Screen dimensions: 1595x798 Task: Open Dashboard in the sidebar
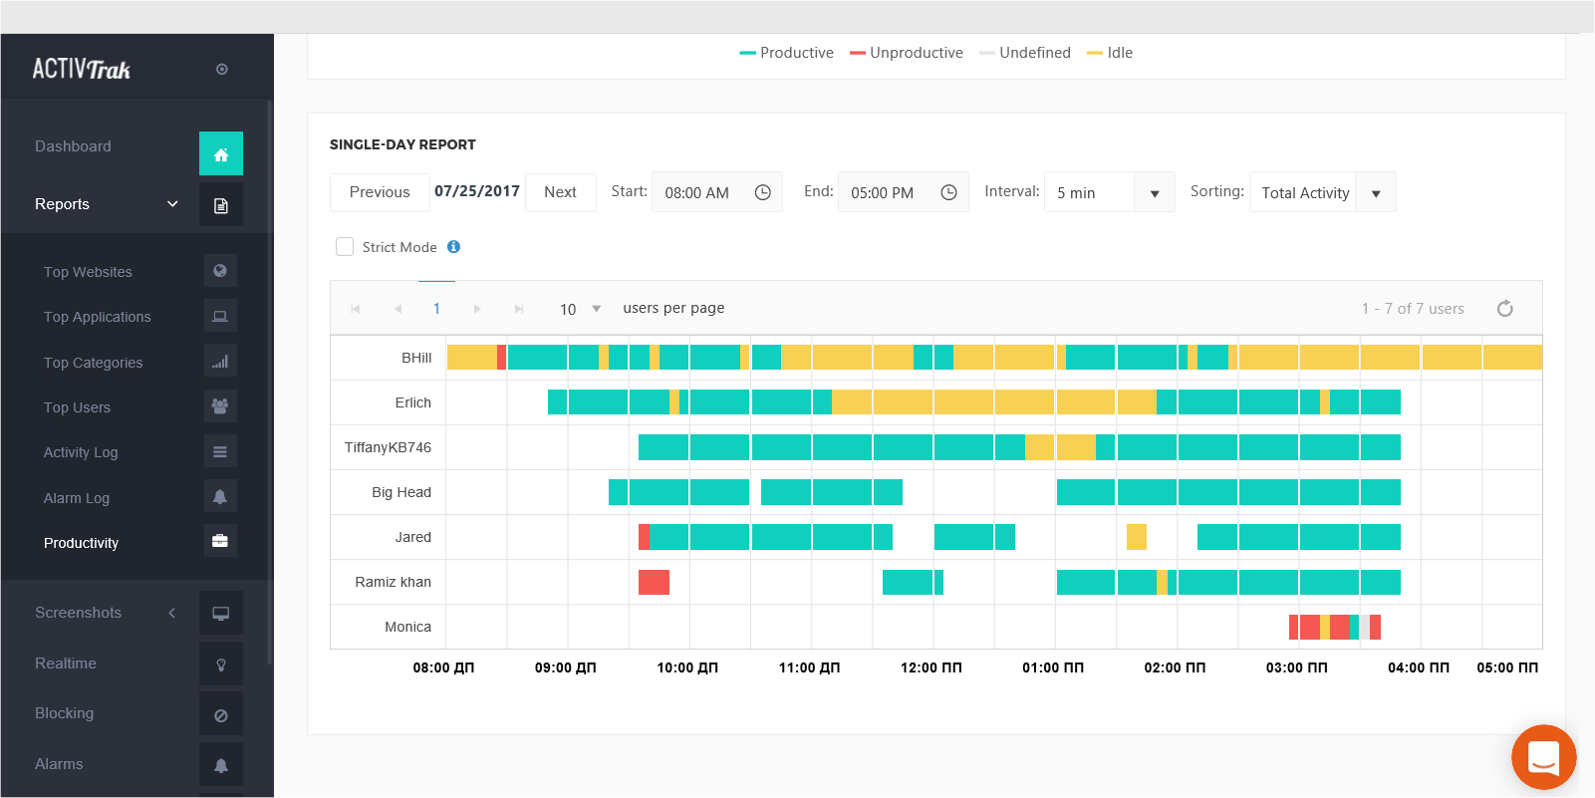pos(73,146)
